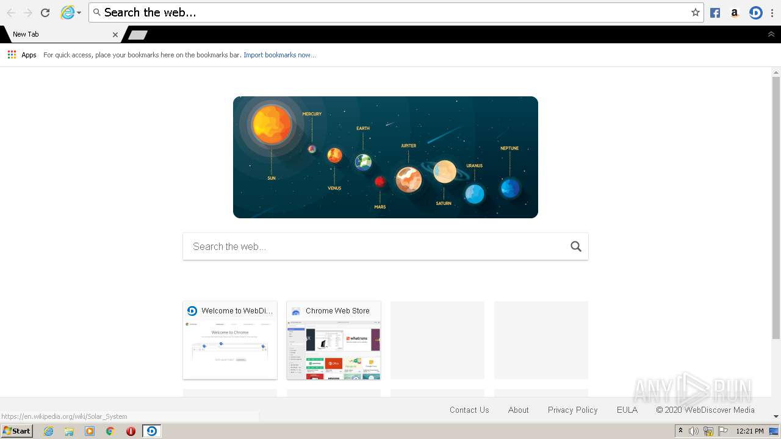The height and width of the screenshot is (439, 781).
Task: Reload the current page
Action: click(x=45, y=12)
